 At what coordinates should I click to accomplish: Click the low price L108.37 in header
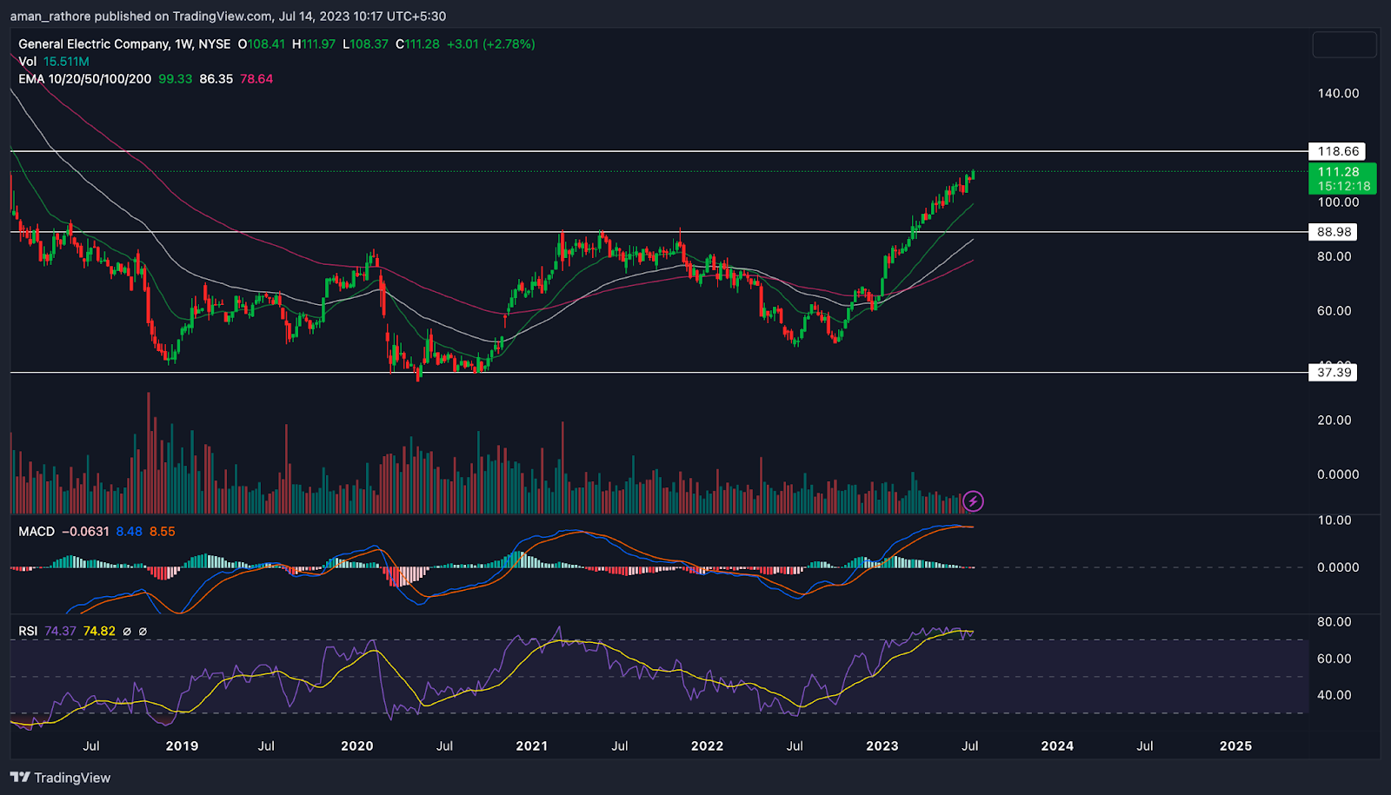(365, 43)
